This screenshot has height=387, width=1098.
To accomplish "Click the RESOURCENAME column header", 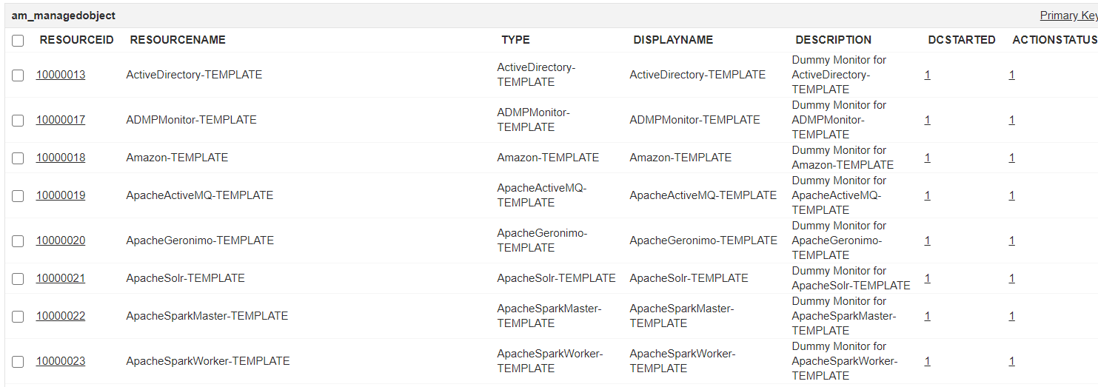I will (x=178, y=40).
